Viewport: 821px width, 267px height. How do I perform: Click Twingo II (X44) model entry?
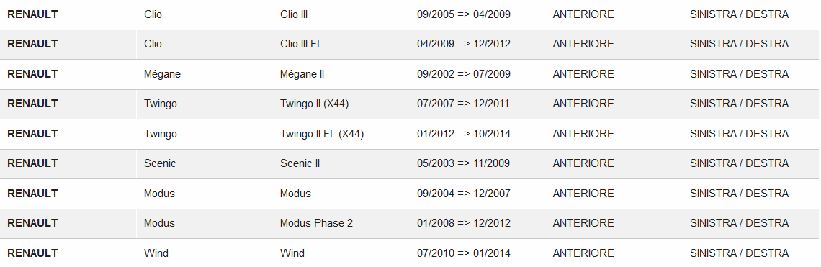[314, 104]
